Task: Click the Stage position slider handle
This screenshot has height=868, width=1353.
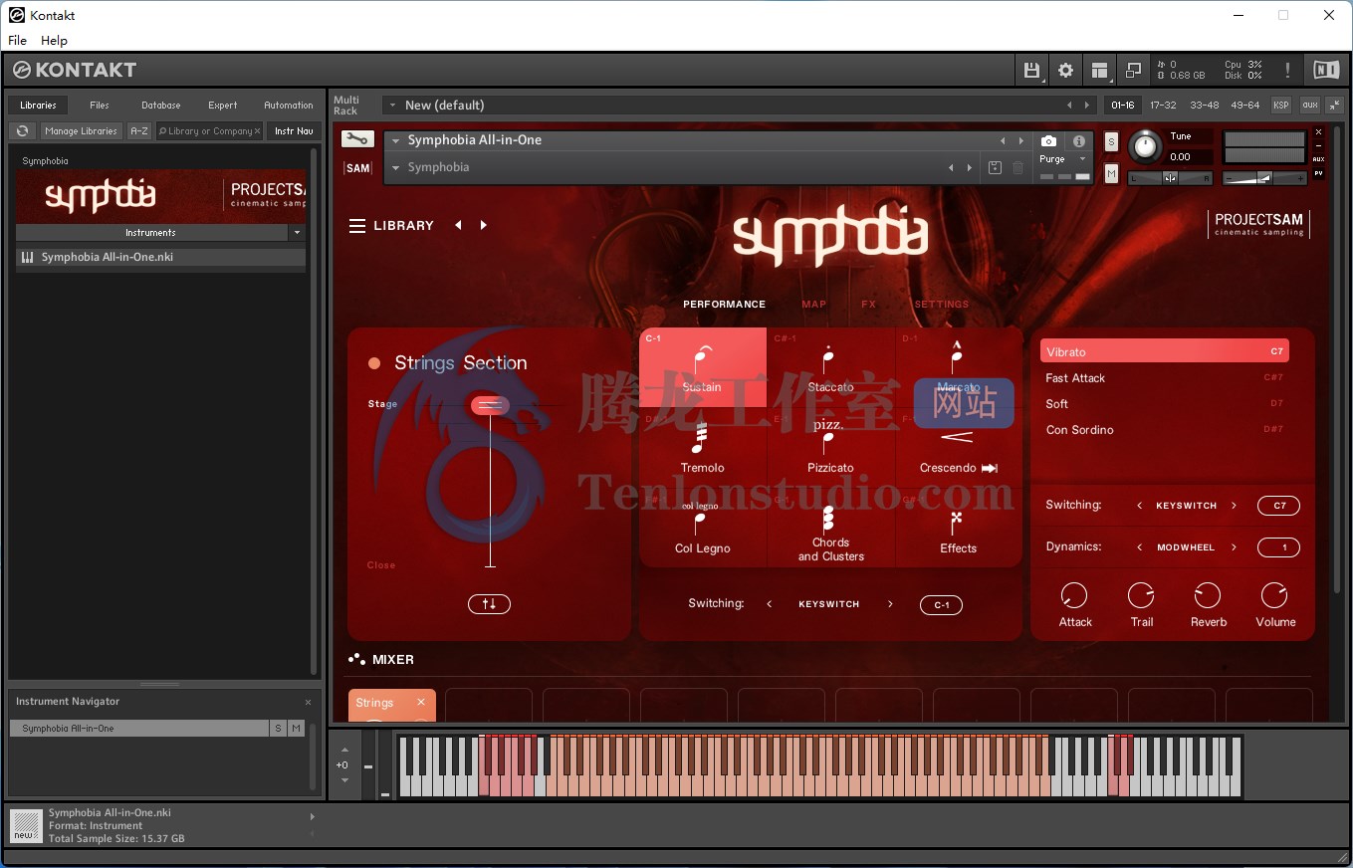Action: pyautogui.click(x=490, y=405)
